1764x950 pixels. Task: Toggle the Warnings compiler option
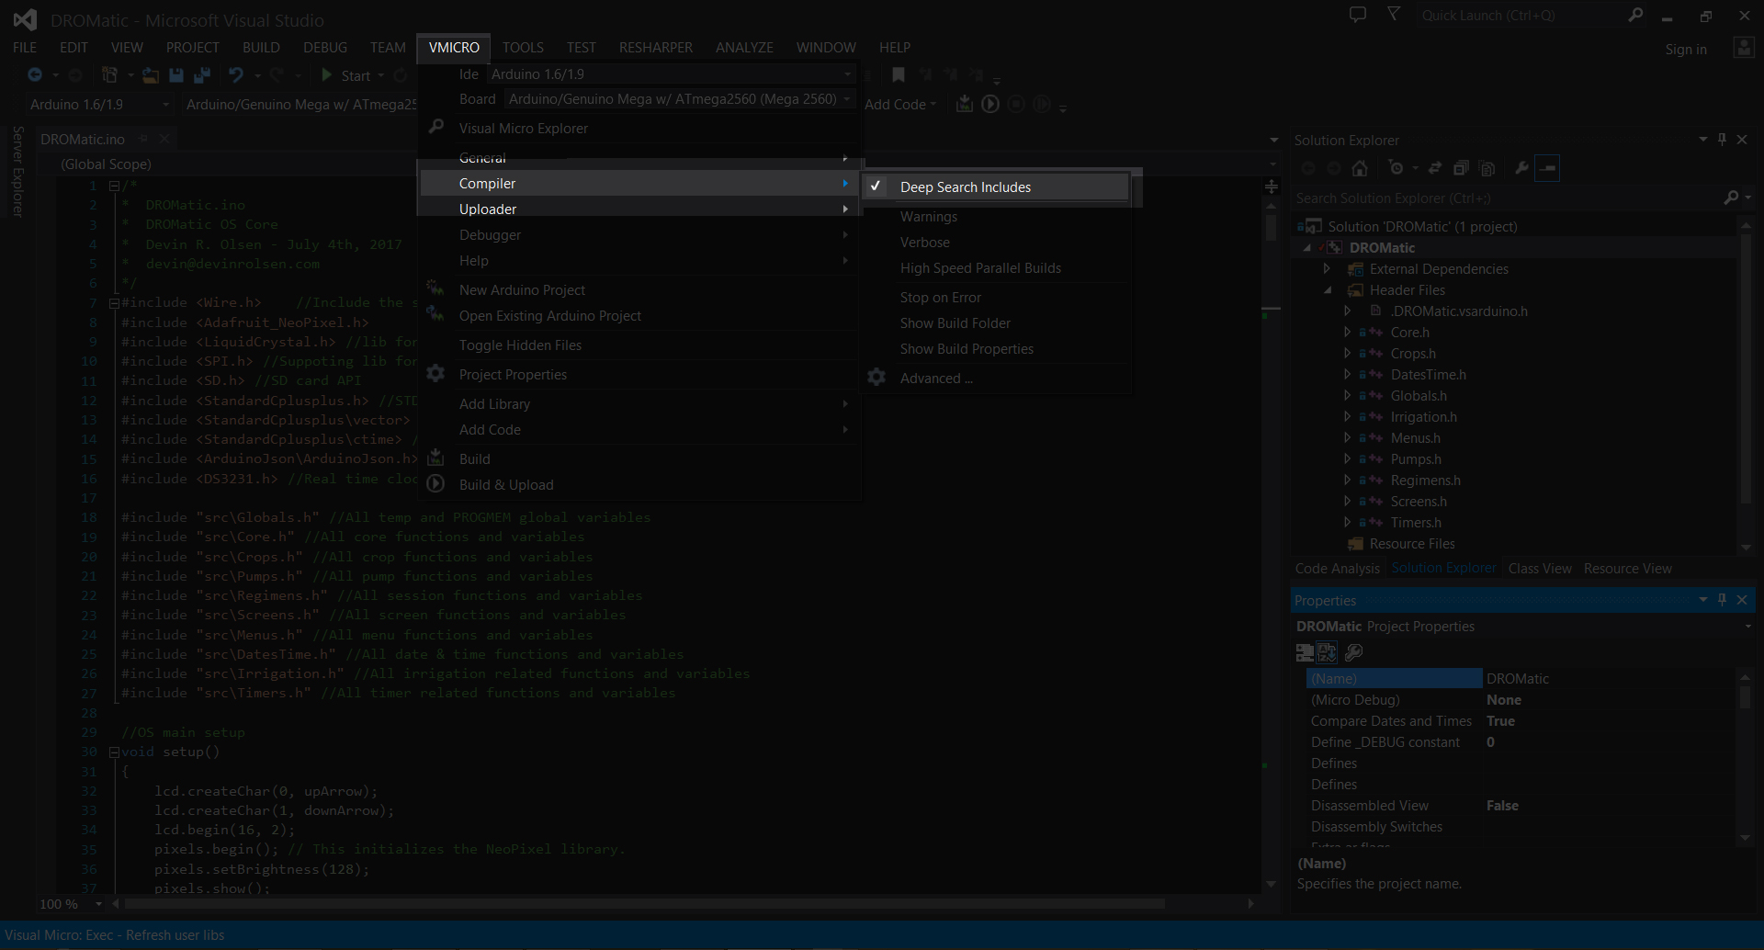point(996,217)
